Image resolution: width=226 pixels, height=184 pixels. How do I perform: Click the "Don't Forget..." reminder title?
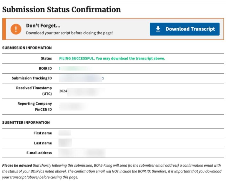(x=43, y=26)
